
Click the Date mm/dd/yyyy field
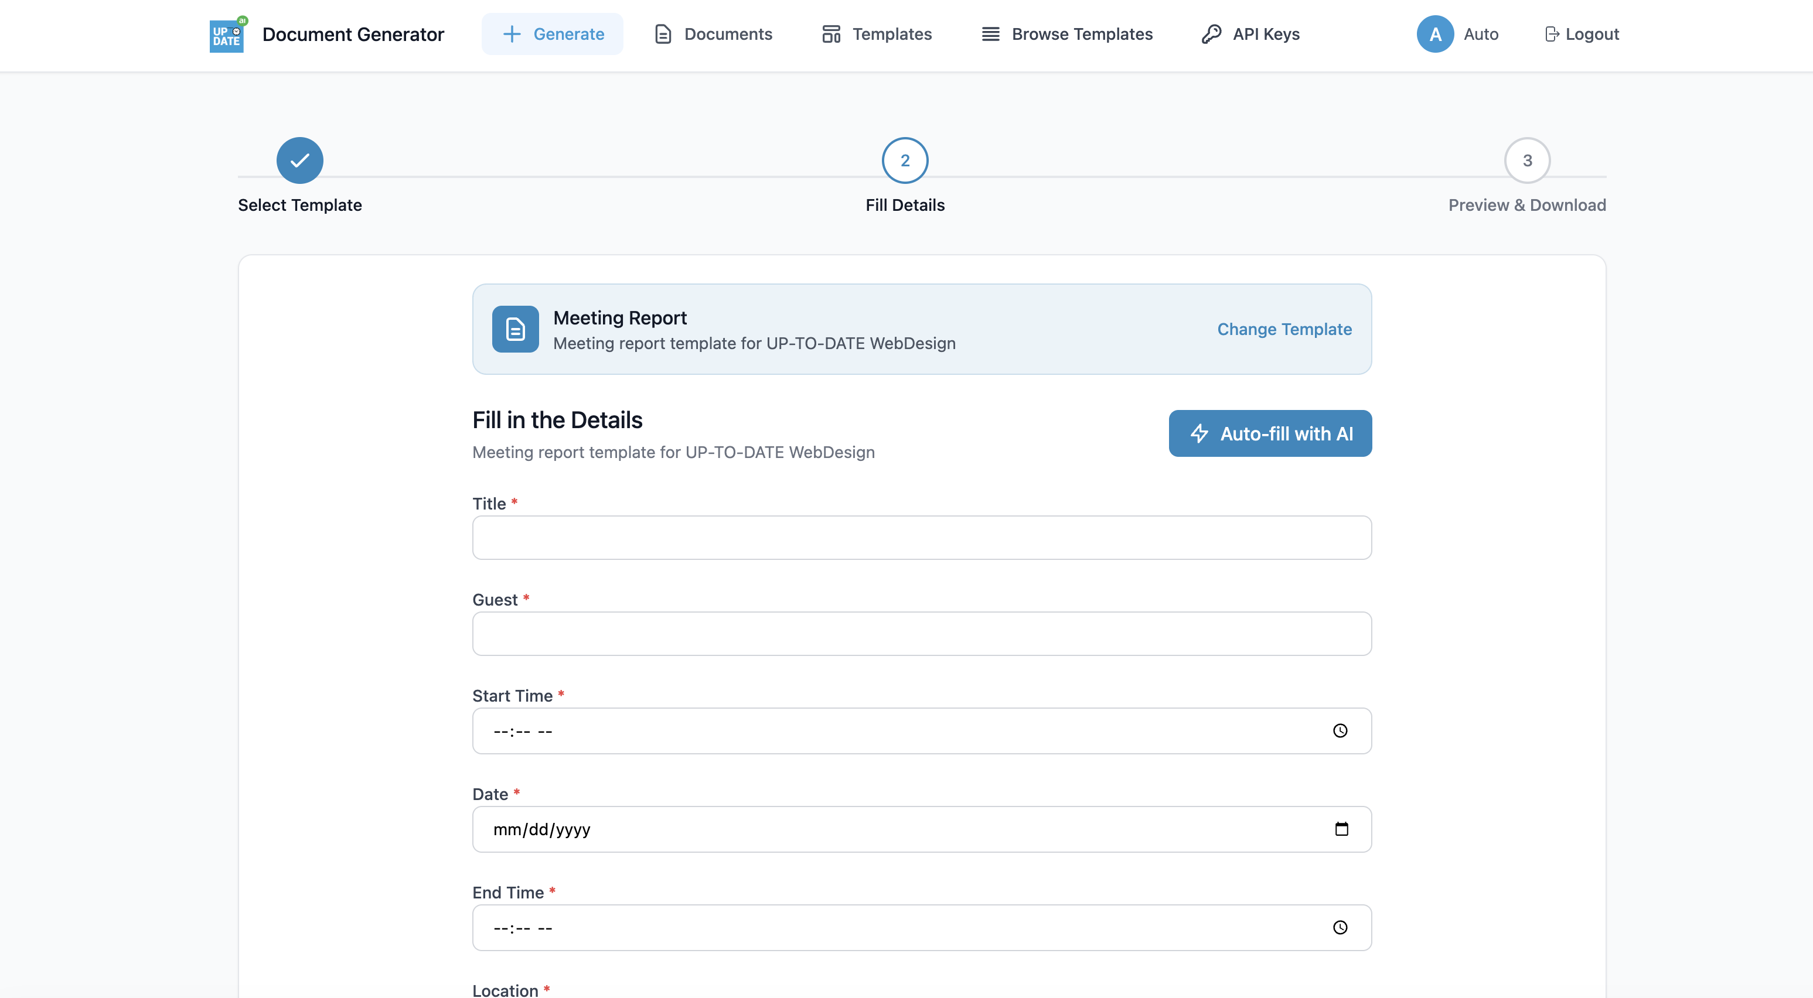(922, 829)
